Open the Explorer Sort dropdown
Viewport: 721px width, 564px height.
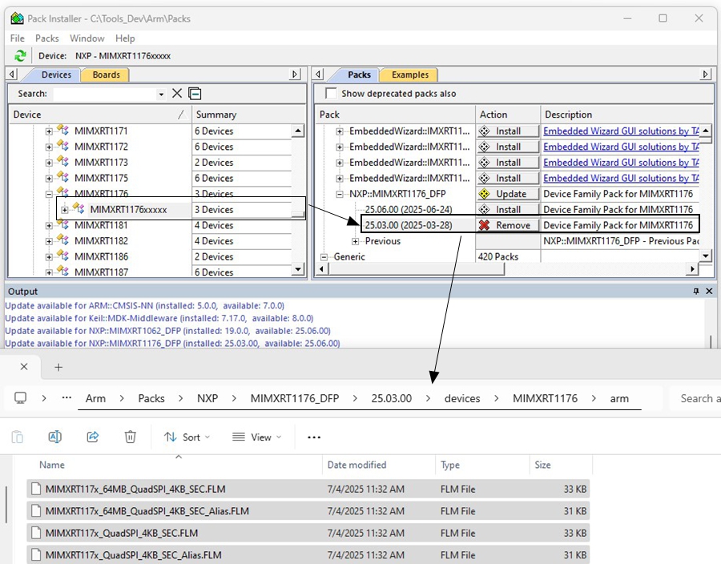click(187, 437)
